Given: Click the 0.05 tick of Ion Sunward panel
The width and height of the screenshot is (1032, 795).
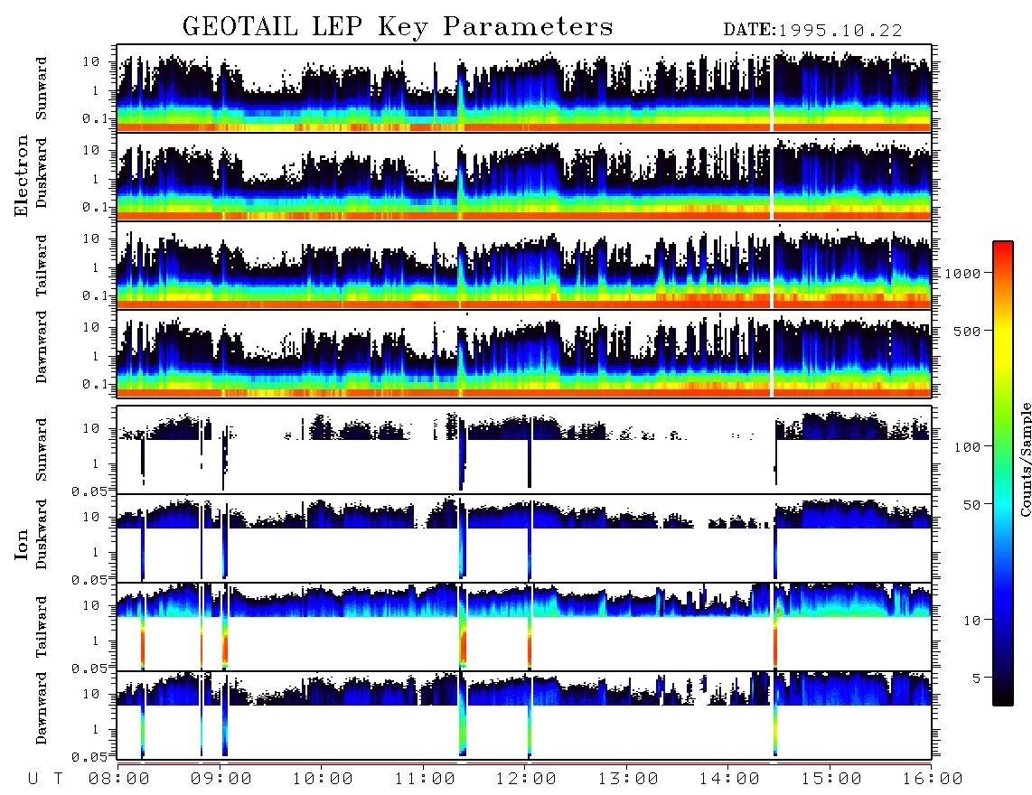Looking at the screenshot, I should click(x=89, y=491).
